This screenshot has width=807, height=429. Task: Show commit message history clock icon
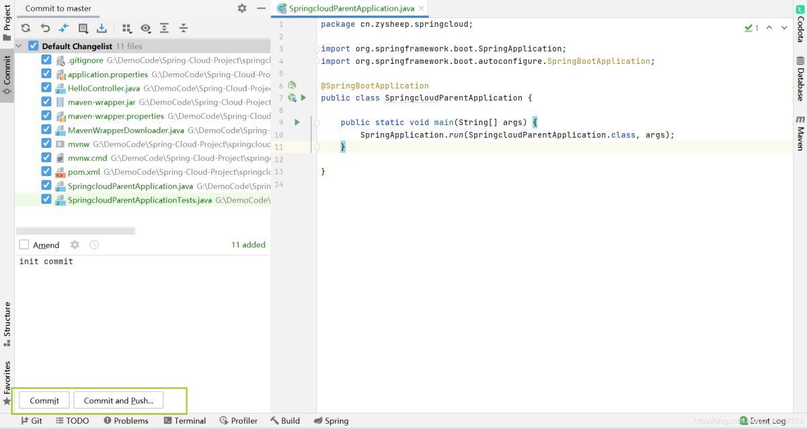[94, 245]
